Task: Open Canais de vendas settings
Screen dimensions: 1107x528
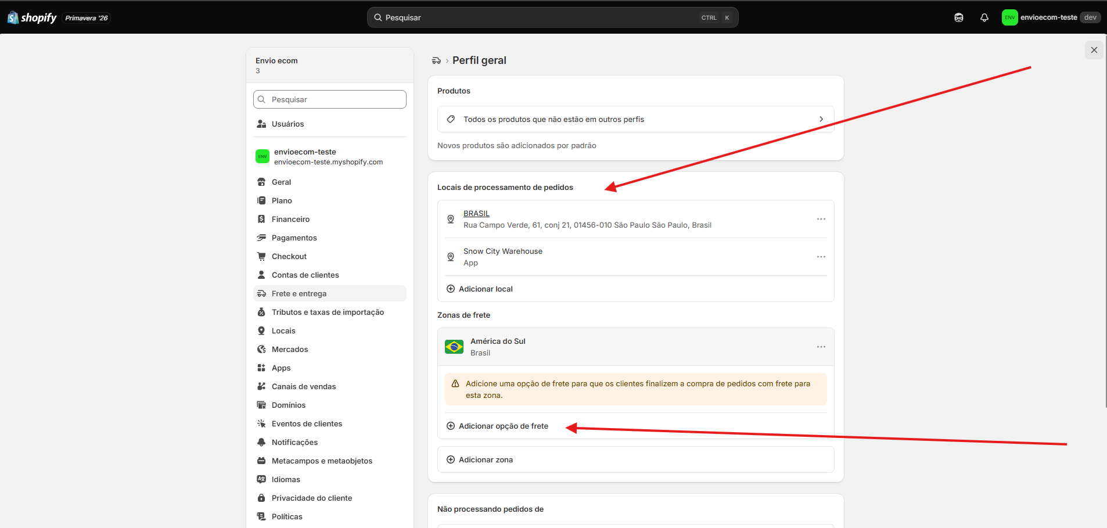Action: pos(330,386)
